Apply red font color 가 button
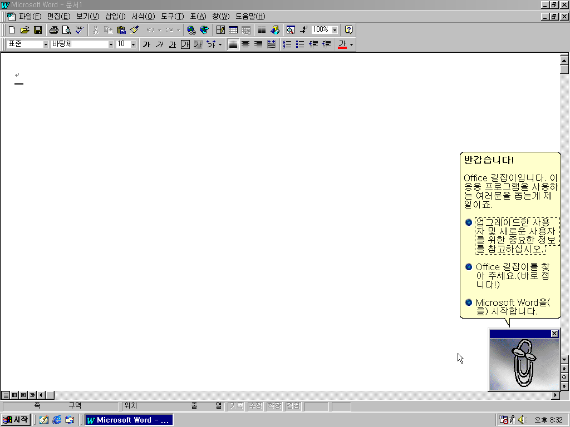The width and height of the screenshot is (570, 427). [x=342, y=44]
